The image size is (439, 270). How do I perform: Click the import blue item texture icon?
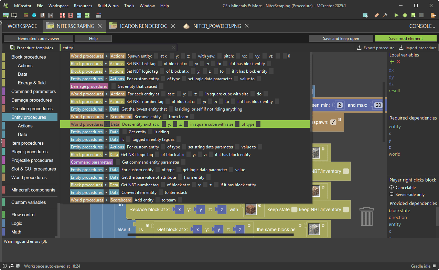[x=34, y=15]
